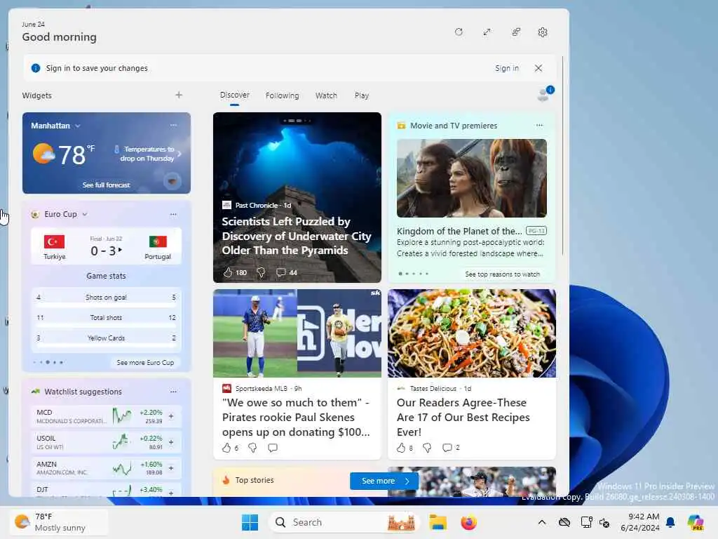Screen dimensions: 718x539
Task: Click See more top stories button
Action: pos(384,481)
